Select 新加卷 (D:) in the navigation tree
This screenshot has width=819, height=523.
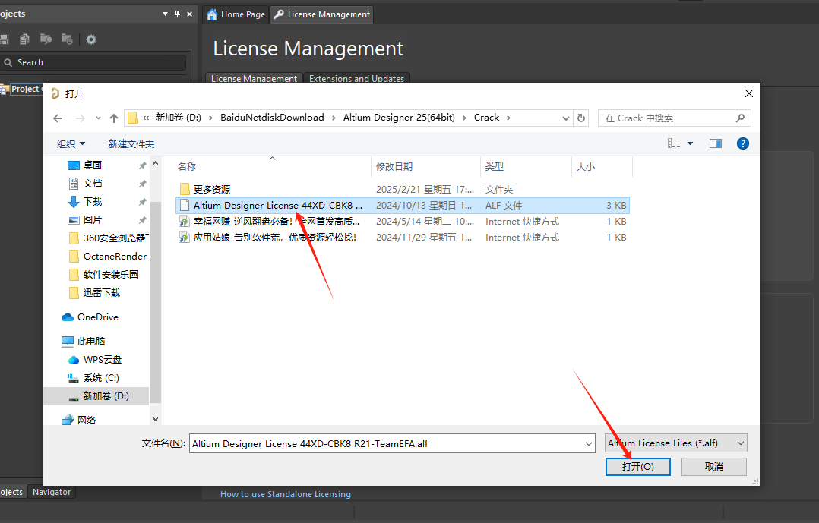106,395
